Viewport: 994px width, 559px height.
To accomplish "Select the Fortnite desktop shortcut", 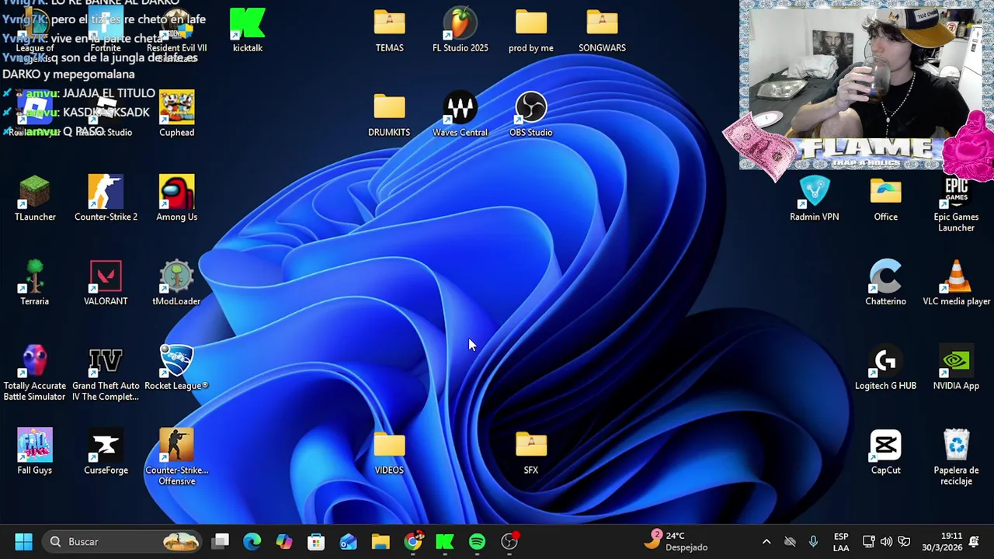I will [x=106, y=31].
